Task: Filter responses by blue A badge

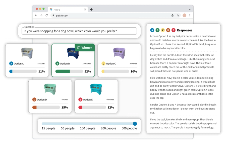Action: pyautogui.click(x=152, y=30)
